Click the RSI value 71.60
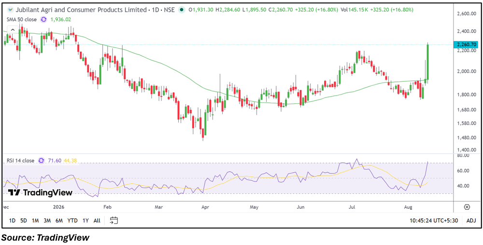The image size is (483, 245). tap(55, 160)
